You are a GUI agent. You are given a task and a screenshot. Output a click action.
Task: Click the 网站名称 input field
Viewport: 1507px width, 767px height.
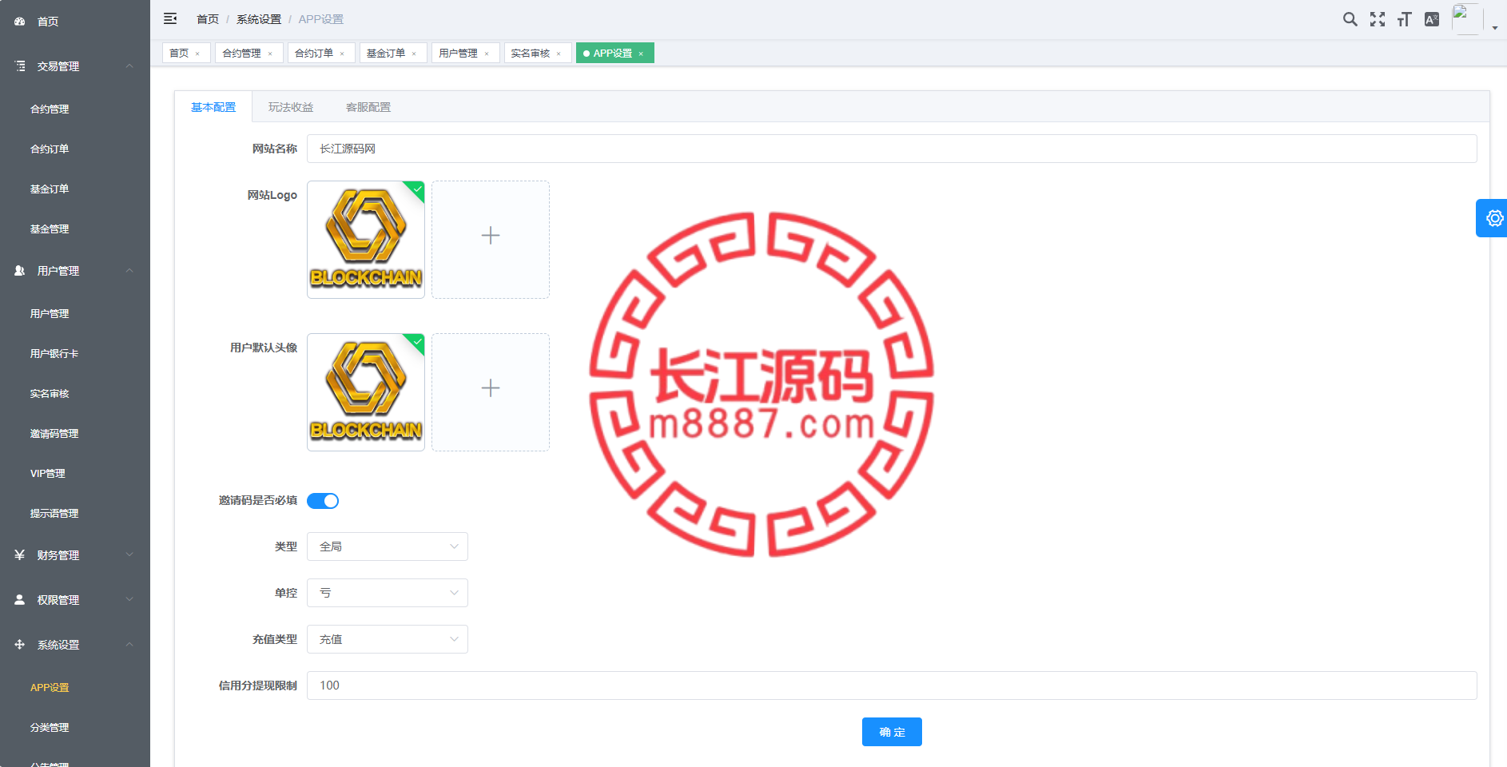coord(891,149)
